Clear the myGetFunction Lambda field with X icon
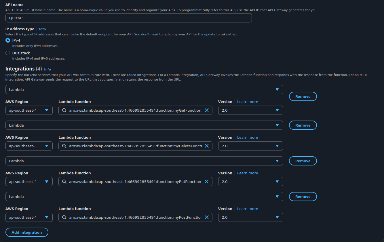 point(206,110)
